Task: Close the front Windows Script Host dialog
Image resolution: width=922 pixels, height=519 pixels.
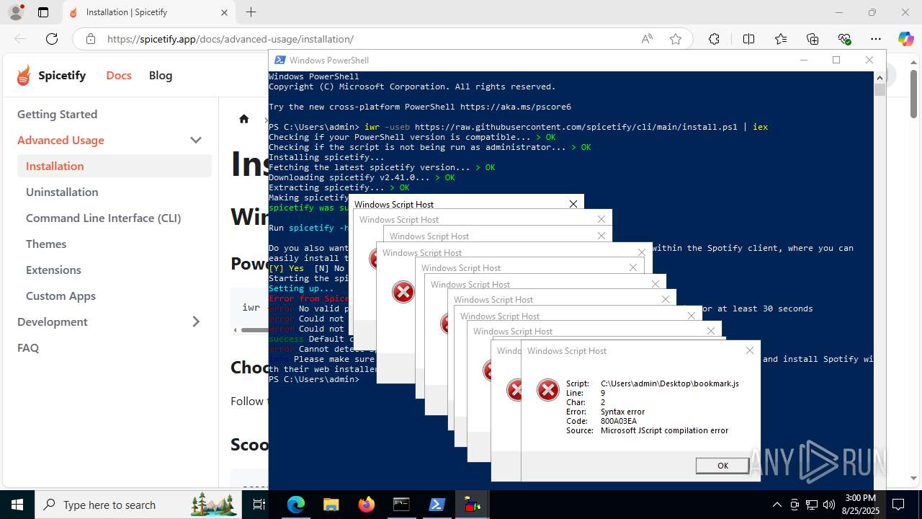Action: tap(750, 350)
